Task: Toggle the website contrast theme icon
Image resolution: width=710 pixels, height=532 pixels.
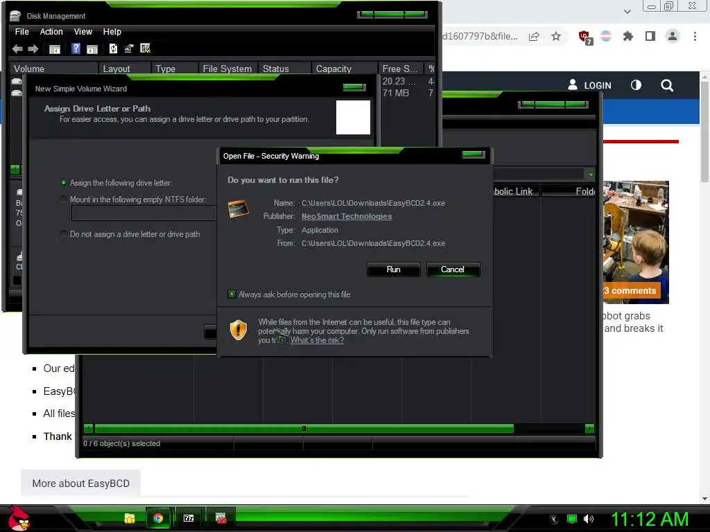Action: click(636, 85)
